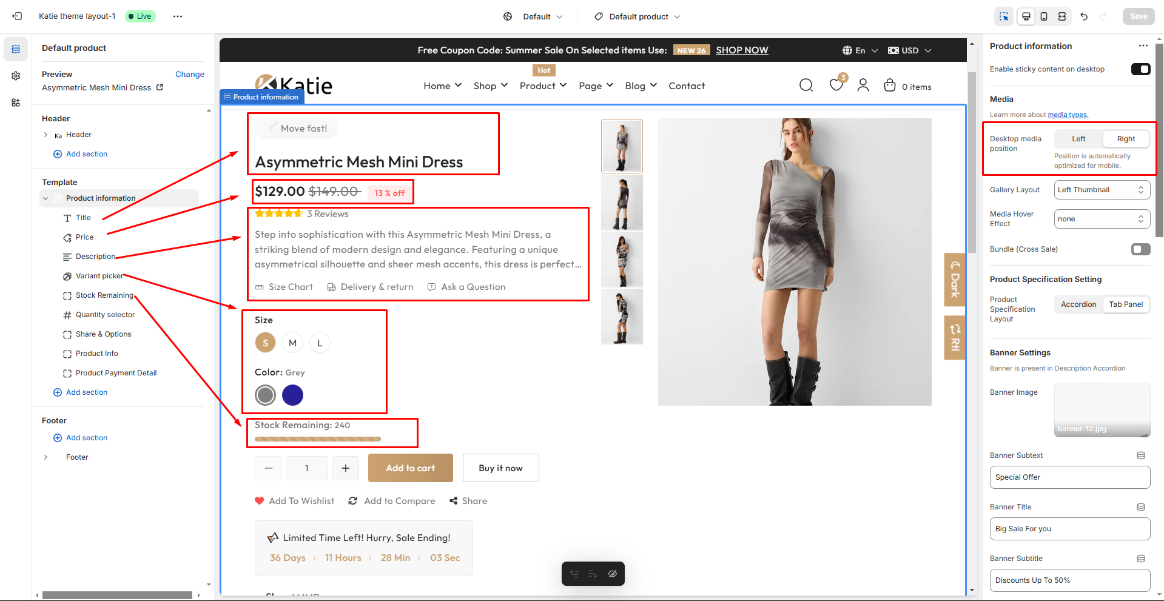Open the media types help link
Viewport: 1164px width, 601px height.
(x=1068, y=115)
